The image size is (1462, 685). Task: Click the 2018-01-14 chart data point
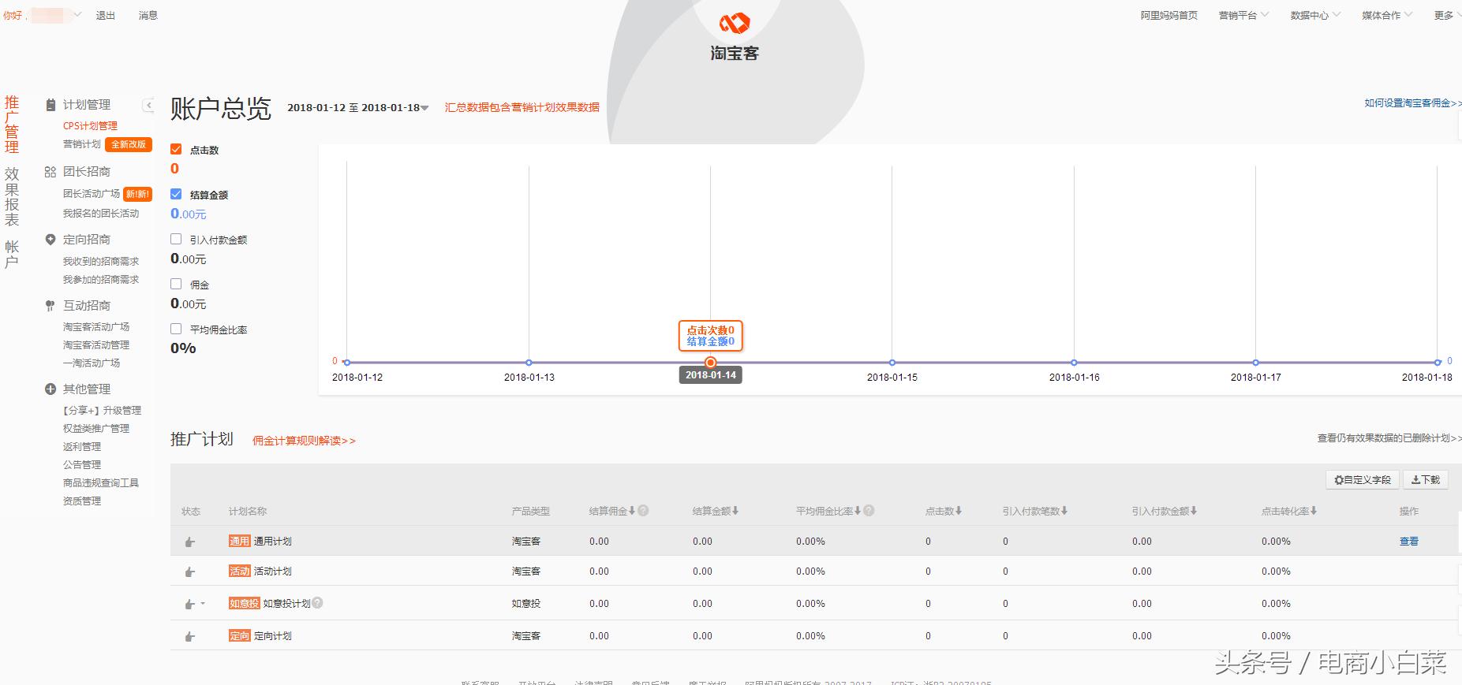[x=711, y=363]
